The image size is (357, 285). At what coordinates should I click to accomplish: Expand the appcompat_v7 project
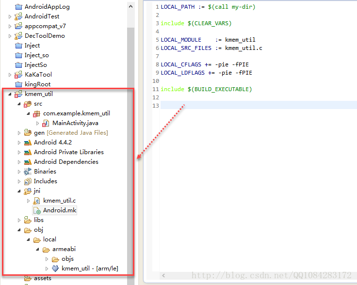(x=10, y=26)
